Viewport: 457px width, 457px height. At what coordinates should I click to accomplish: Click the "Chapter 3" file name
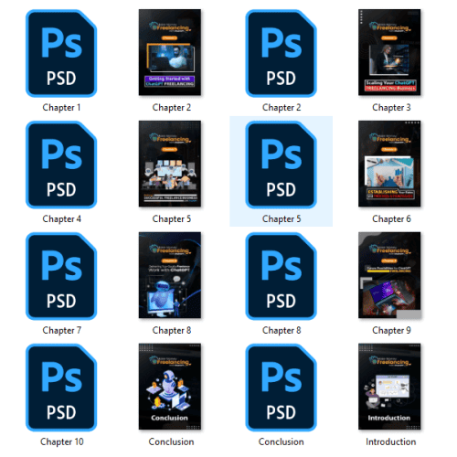pyautogui.click(x=391, y=108)
